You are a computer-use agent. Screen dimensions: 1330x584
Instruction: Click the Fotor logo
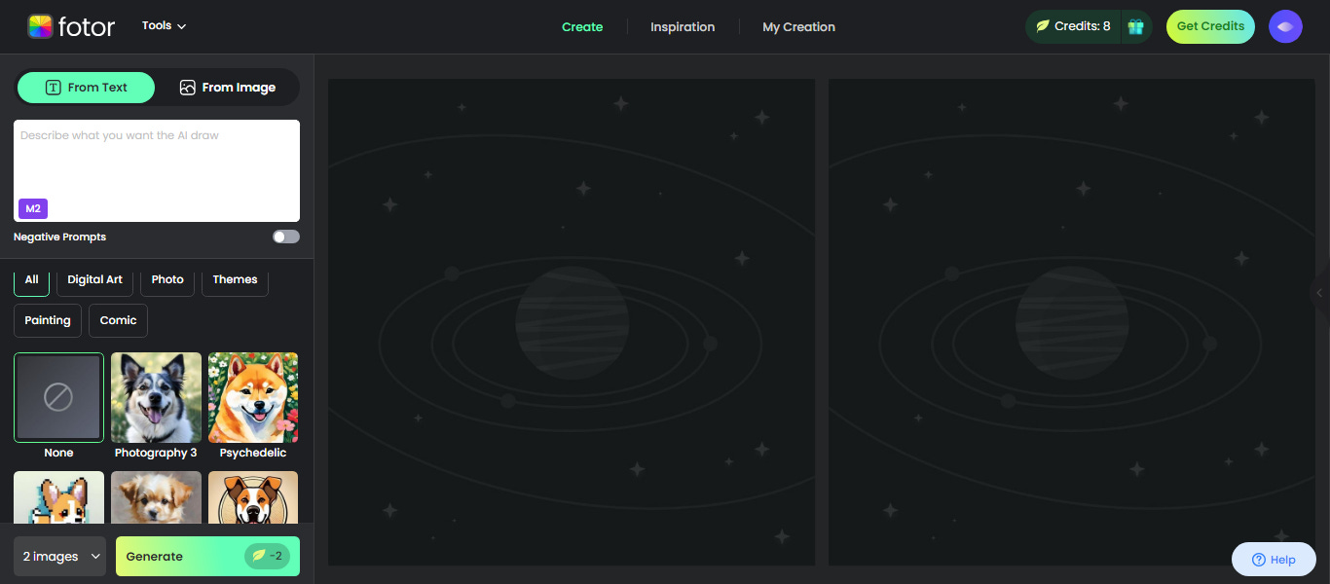tap(71, 26)
